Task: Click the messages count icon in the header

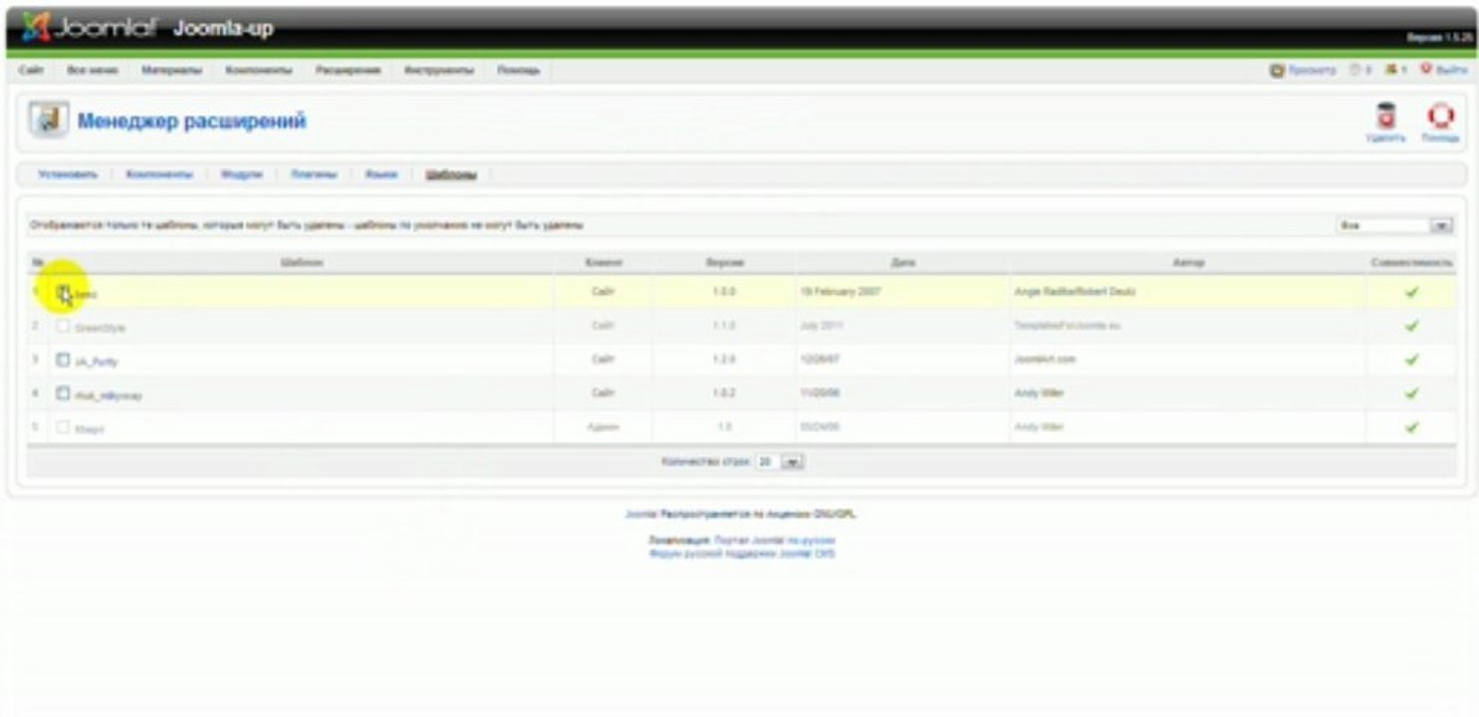Action: click(1355, 71)
